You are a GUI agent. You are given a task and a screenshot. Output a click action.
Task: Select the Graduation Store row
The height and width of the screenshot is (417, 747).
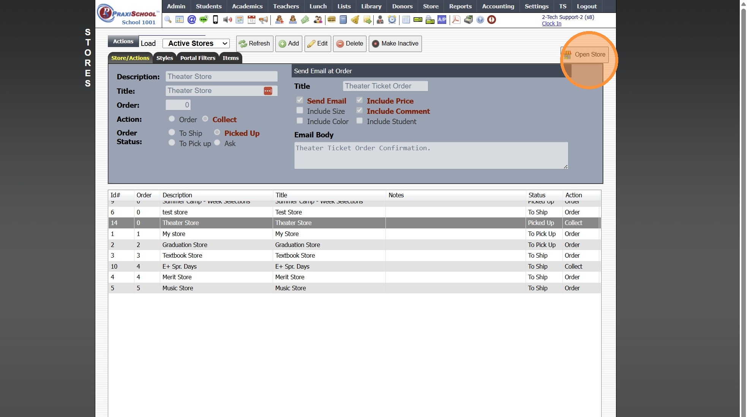click(185, 245)
